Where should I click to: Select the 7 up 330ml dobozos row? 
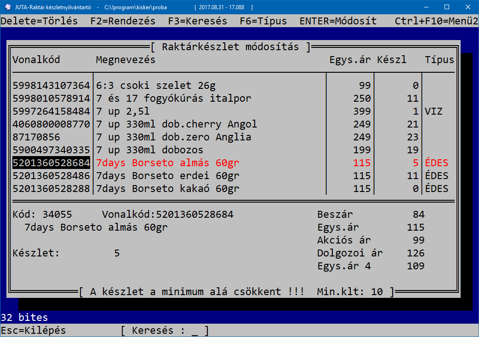(x=149, y=150)
